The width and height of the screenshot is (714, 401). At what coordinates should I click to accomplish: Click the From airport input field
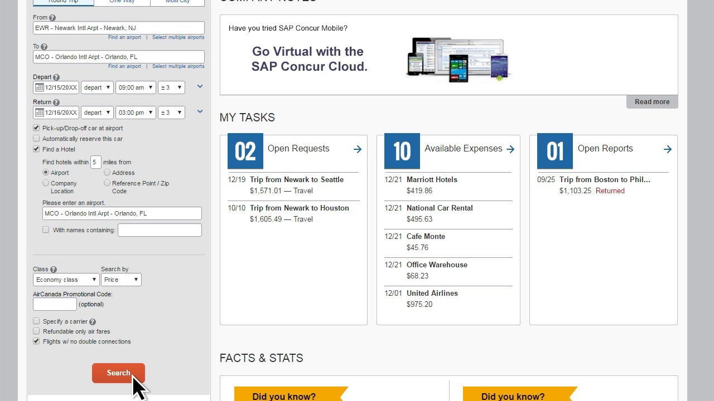[119, 28]
